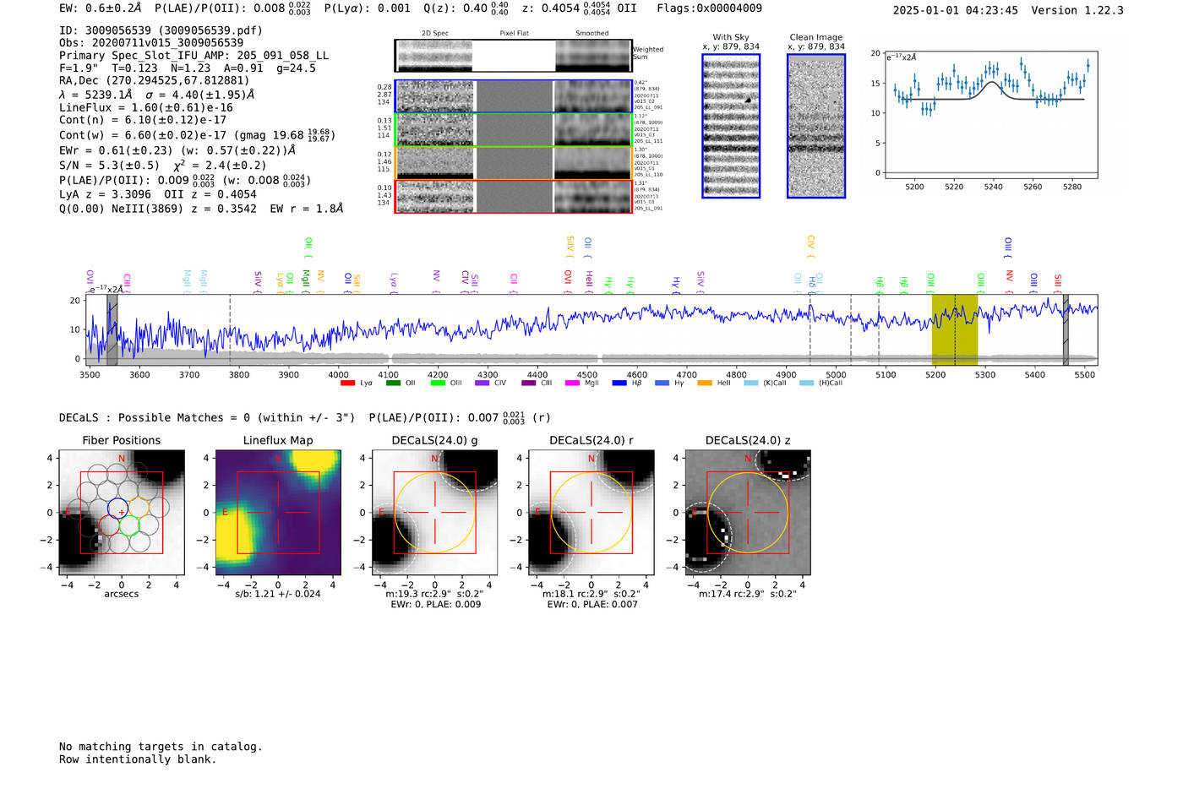Click the Version 1.22.3 label
Screen dimensions: 1183x805
point(1077,11)
